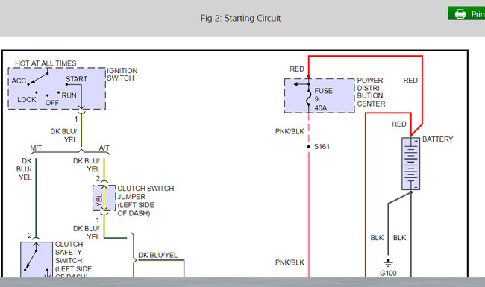Viewport: 485px width, 287px height.
Task: Click the G100 ground symbol
Action: pyautogui.click(x=388, y=263)
